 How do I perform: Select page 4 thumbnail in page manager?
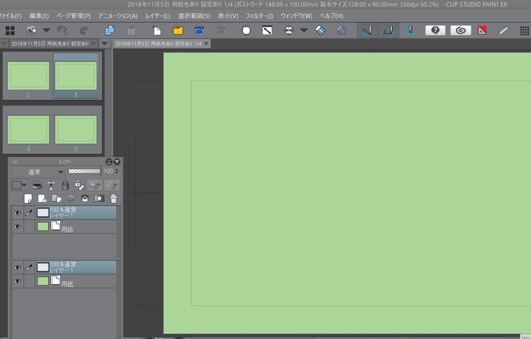[x=28, y=130]
